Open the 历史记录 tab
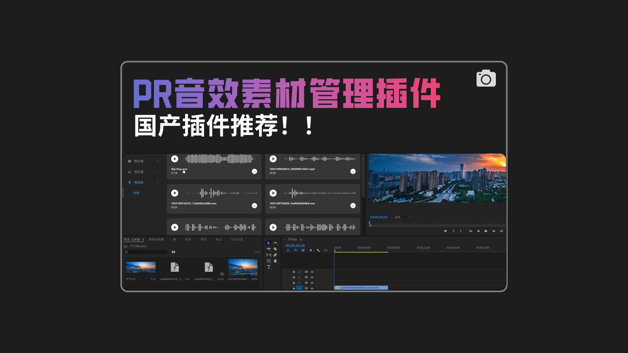 [x=237, y=240]
